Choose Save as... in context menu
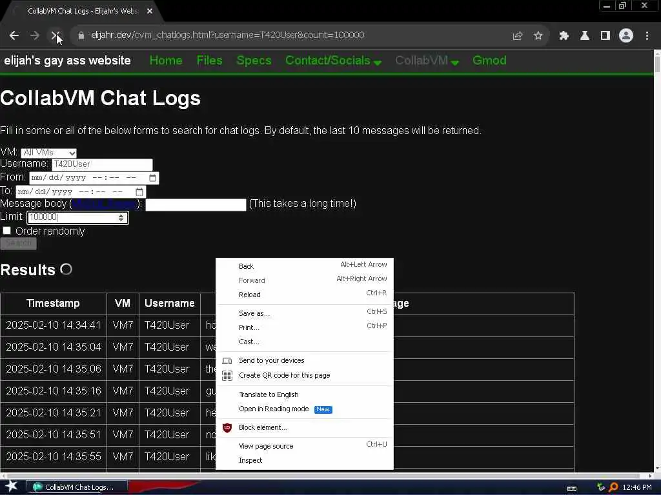 (305, 313)
